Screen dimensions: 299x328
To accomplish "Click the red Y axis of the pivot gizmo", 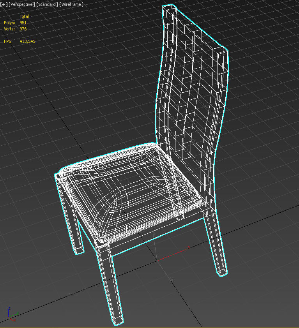I will 173,254.
